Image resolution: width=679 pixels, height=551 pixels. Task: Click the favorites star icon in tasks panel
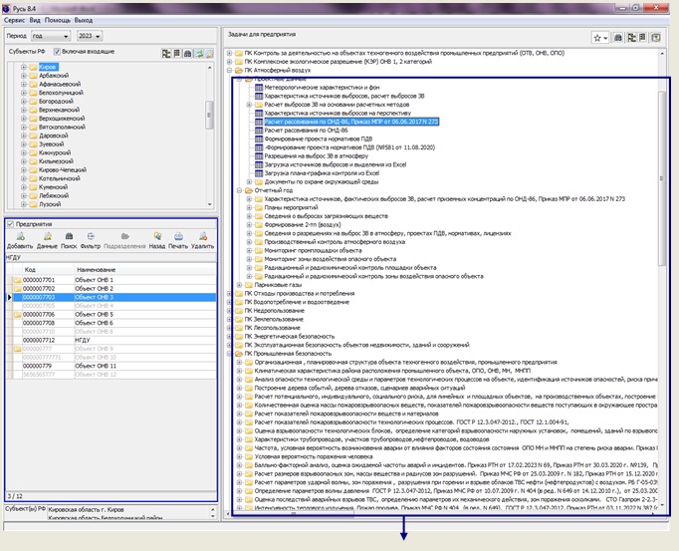tap(598, 37)
